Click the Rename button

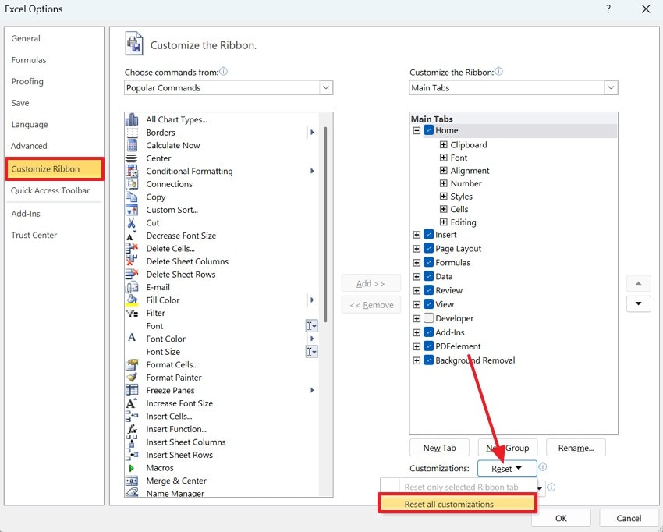pos(576,448)
